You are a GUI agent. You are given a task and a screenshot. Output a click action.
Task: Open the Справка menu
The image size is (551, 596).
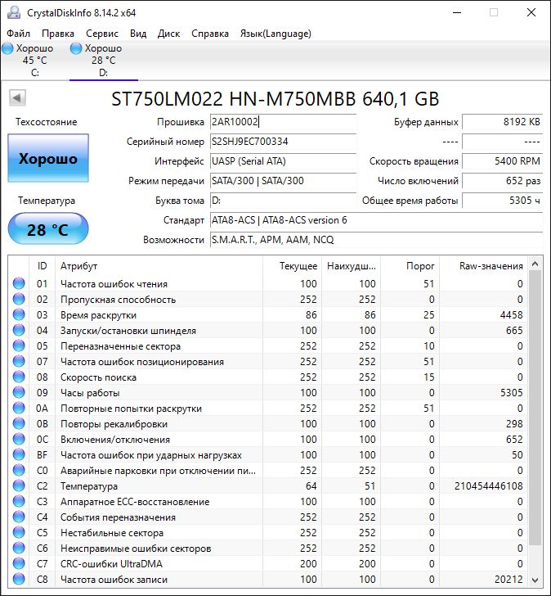tap(210, 34)
